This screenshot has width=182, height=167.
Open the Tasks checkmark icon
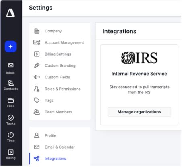click(x=11, y=117)
